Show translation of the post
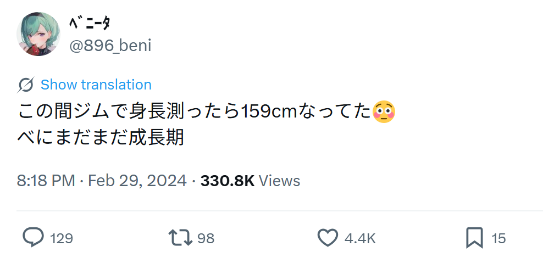This screenshot has width=543, height=263. click(x=96, y=85)
